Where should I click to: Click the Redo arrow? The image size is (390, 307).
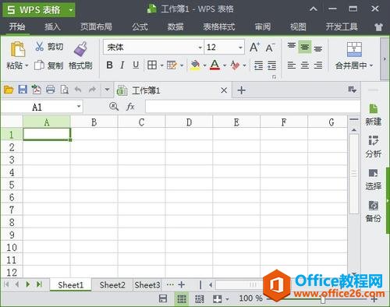click(x=92, y=90)
